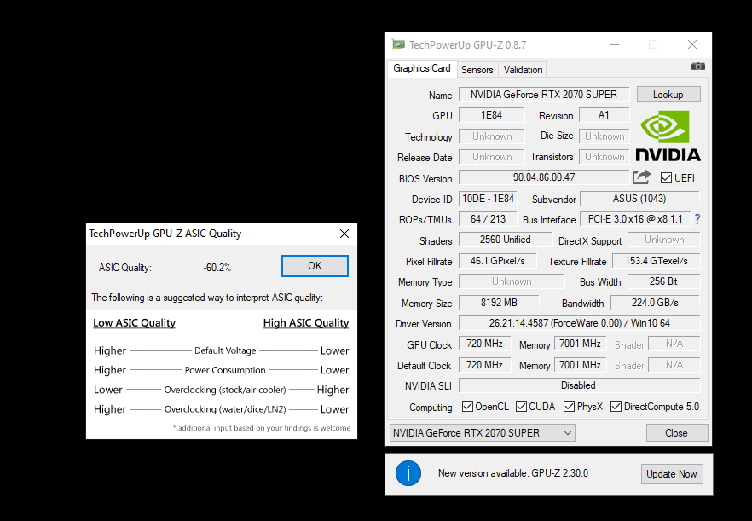Click the Default Clock row Memory value 7001 MHz
Screen dimensions: 752x521
click(x=581, y=365)
